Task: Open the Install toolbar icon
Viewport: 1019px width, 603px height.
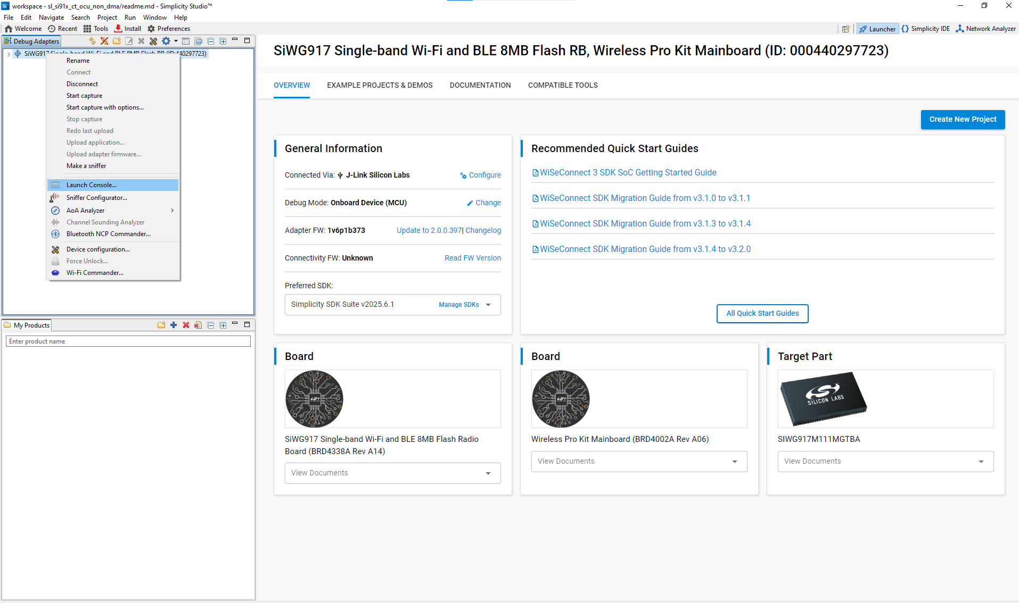Action: [x=128, y=29]
